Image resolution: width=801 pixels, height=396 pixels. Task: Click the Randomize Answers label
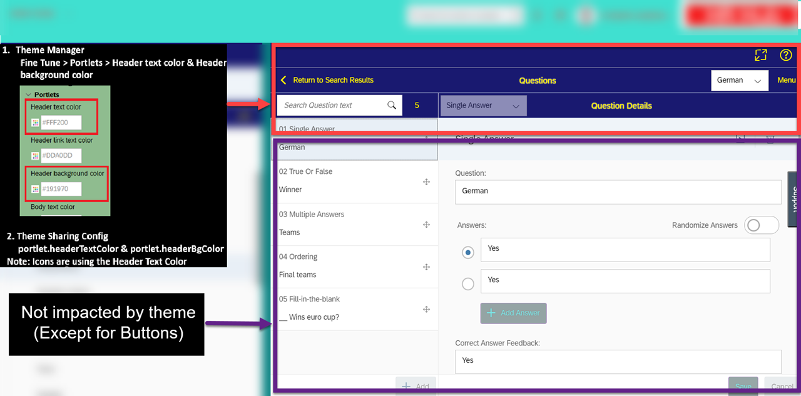point(705,225)
